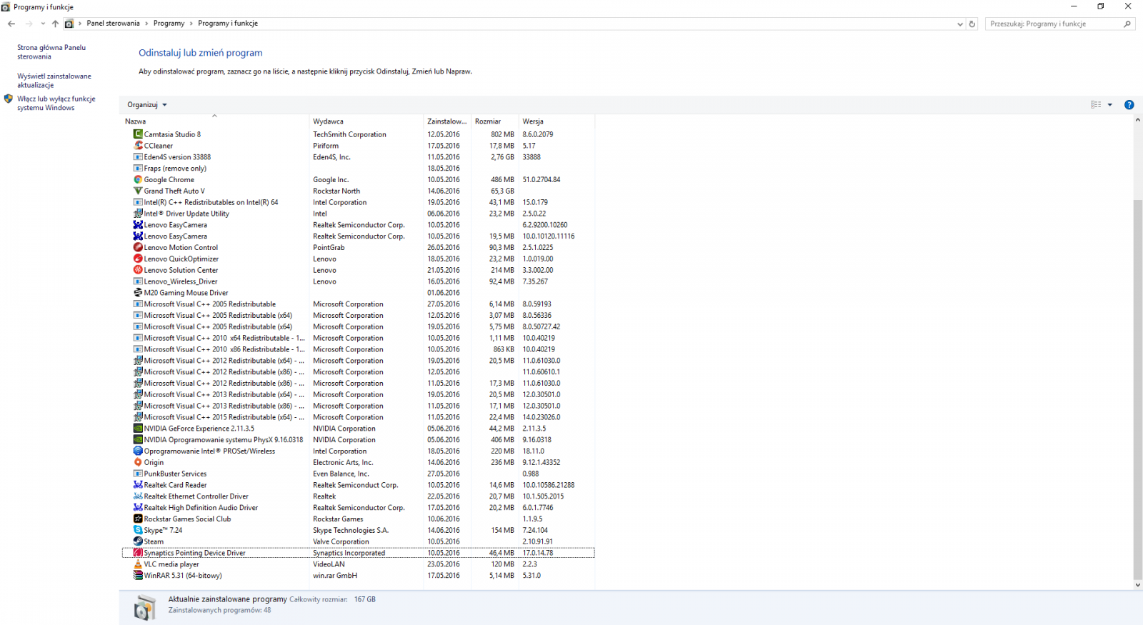The height and width of the screenshot is (625, 1143).
Task: Select PunkBuster Services entry
Action: click(x=358, y=474)
